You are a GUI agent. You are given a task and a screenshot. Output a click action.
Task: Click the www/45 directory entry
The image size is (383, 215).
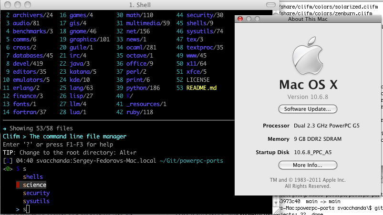pos(197,56)
